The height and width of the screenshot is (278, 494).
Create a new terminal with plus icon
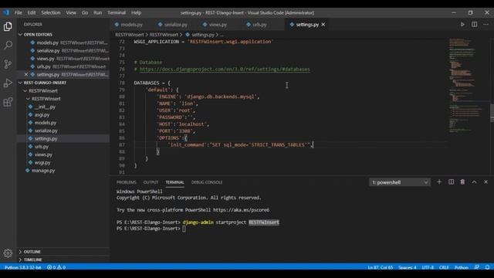click(x=439, y=182)
